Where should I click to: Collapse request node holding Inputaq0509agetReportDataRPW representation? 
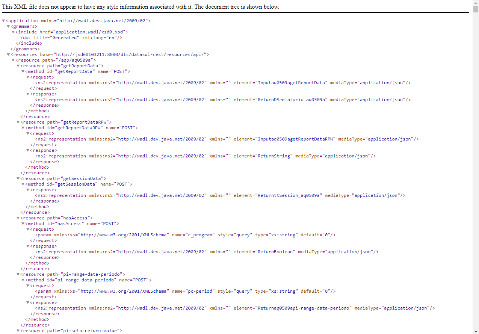28,134
